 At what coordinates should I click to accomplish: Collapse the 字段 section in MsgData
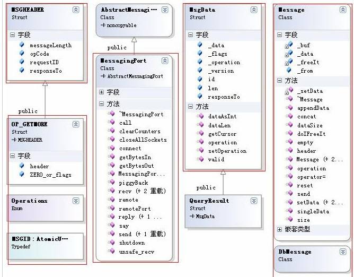coord(190,35)
